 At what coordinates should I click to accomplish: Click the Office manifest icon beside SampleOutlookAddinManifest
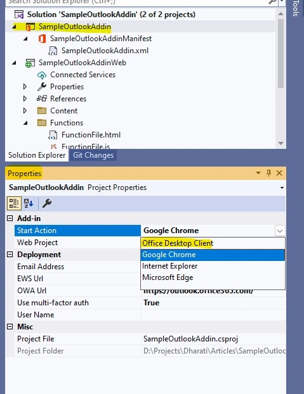(x=42, y=39)
